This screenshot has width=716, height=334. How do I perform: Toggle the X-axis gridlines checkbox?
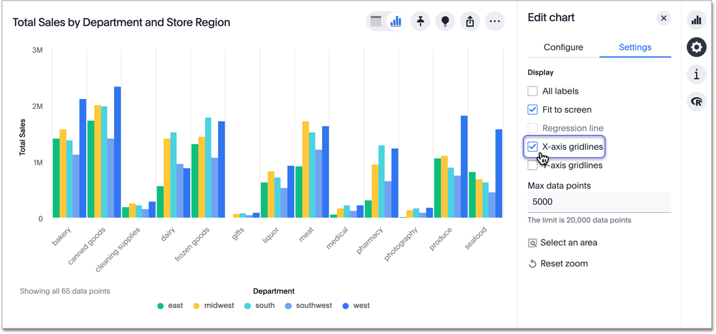pos(533,147)
